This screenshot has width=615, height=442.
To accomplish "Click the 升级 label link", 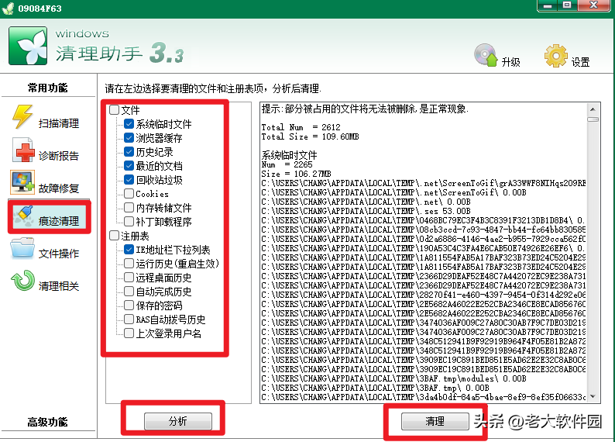I will [x=511, y=62].
